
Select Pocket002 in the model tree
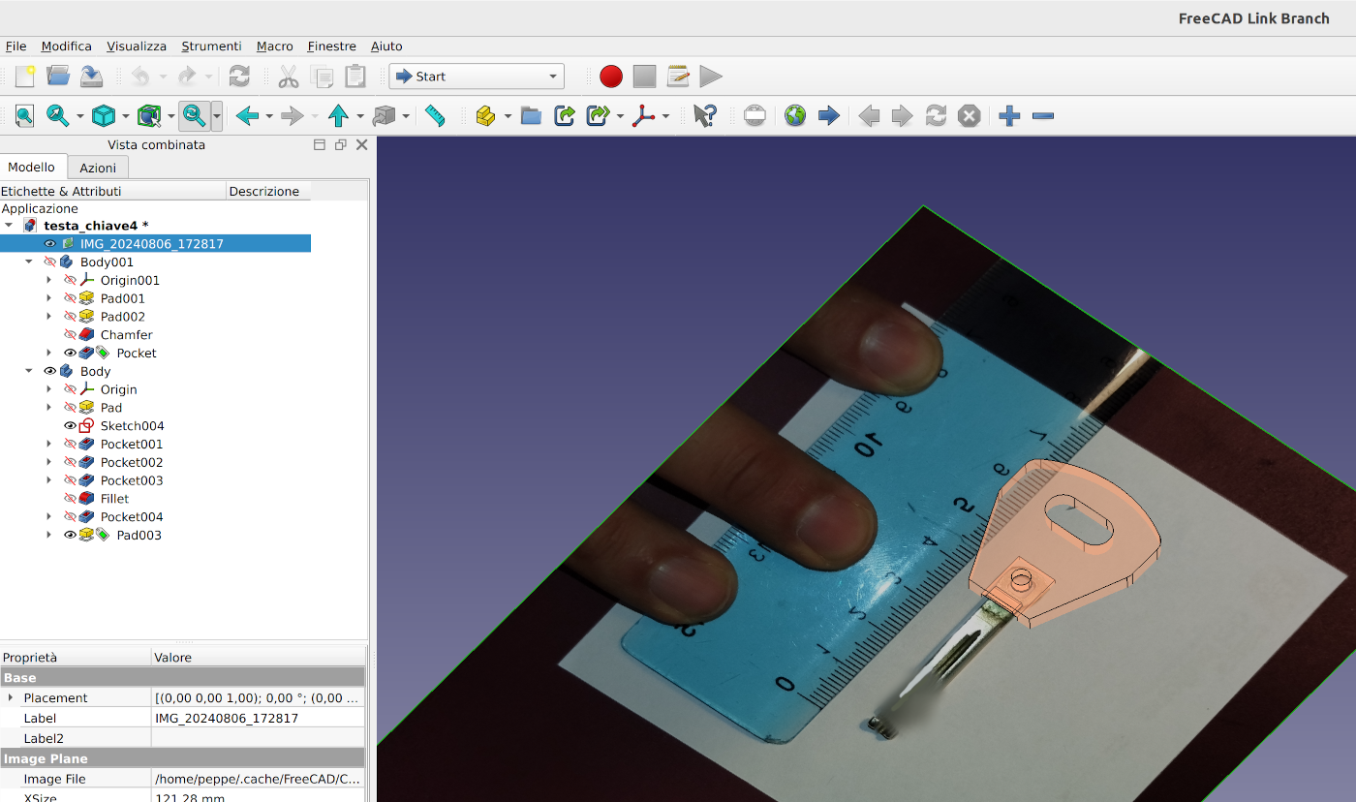(132, 463)
